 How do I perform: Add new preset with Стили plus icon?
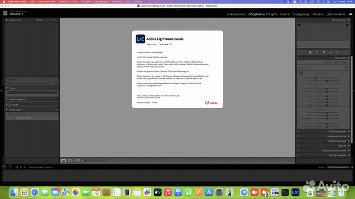(x=57, y=88)
